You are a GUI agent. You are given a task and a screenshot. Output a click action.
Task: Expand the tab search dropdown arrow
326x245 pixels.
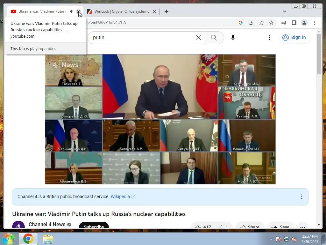click(284, 11)
